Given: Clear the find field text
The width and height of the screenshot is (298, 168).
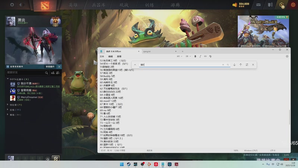Looking at the screenshot, I should pos(223,65).
